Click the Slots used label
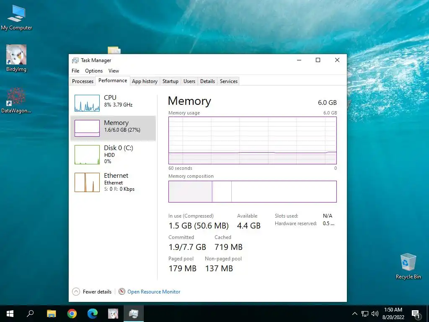 coord(287,216)
